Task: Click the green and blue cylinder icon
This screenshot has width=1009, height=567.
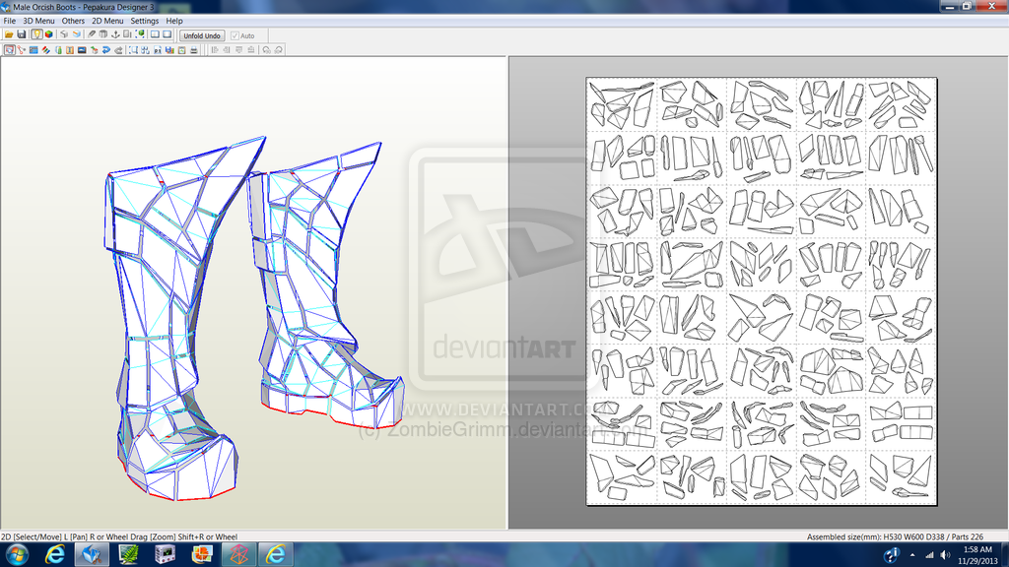Action: [x=58, y=49]
